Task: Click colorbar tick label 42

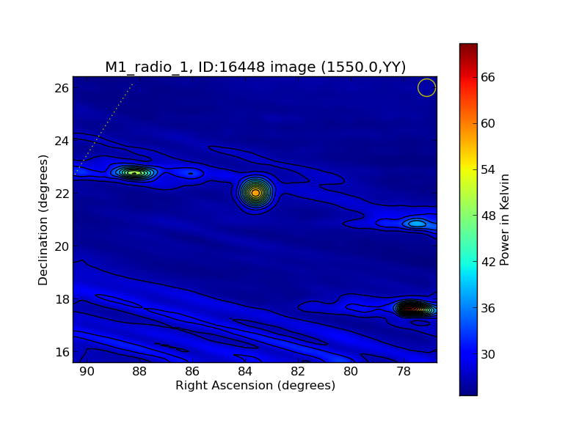Action: [488, 262]
